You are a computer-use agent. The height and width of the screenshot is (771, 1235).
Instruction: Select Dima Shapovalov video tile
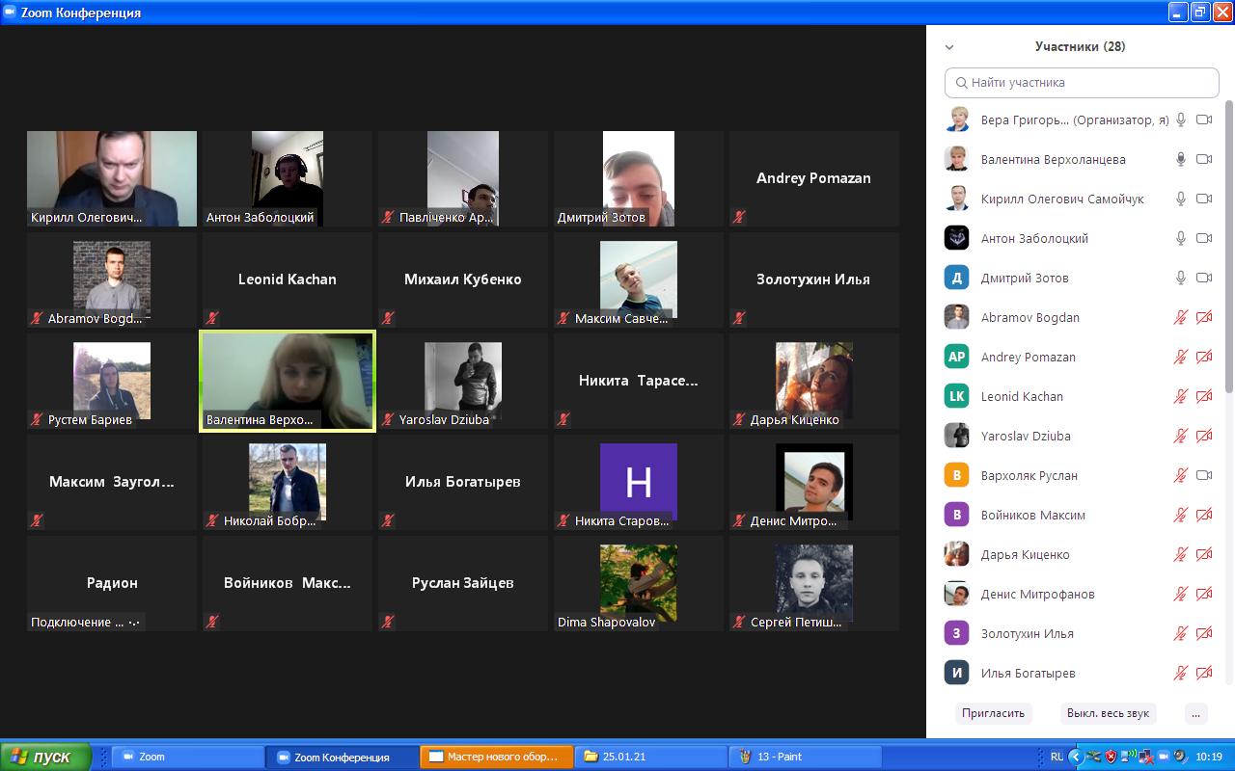pyautogui.click(x=639, y=583)
